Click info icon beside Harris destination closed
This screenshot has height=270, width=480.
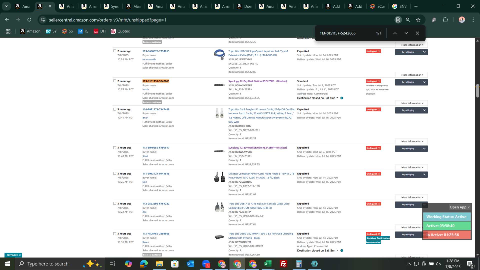[x=342, y=98]
